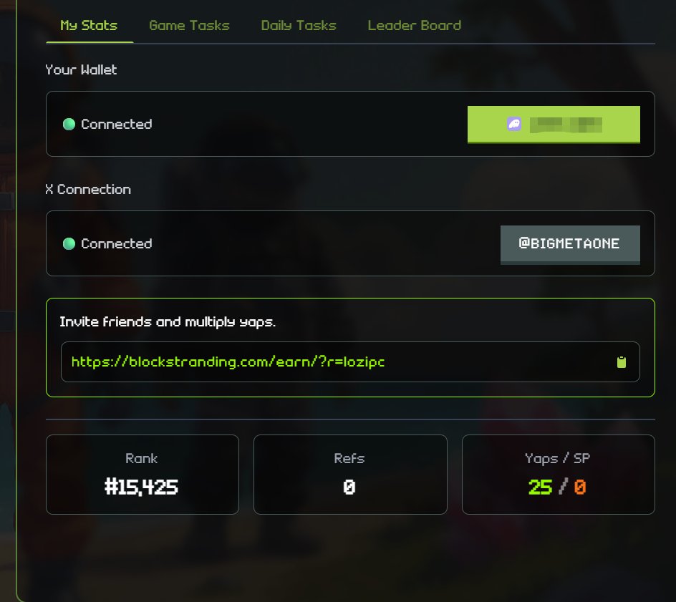
Task: Click the clipboard copy icon
Action: (622, 362)
